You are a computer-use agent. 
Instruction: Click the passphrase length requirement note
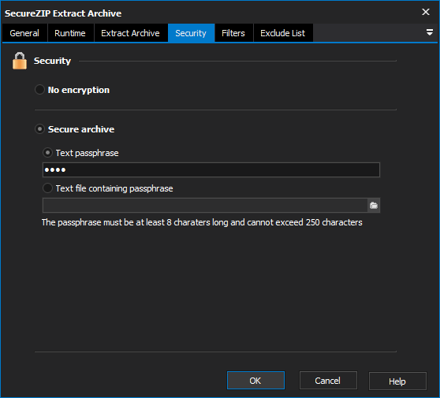coord(202,222)
